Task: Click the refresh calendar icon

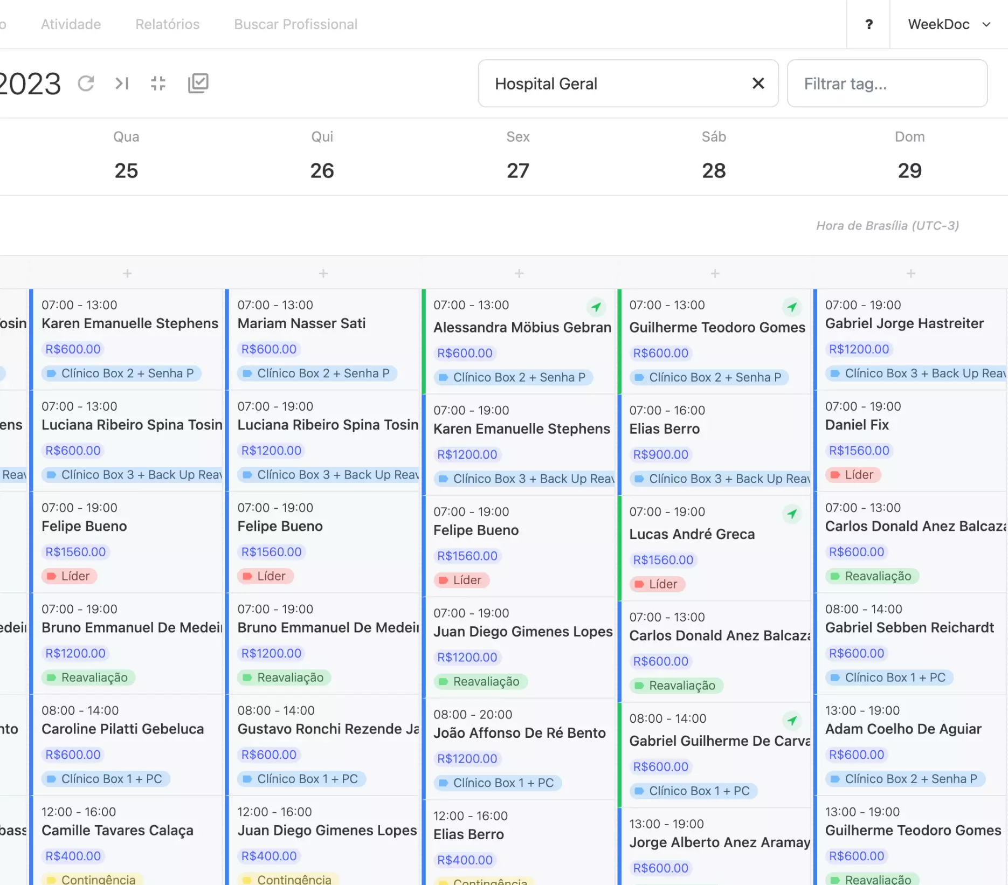Action: [86, 84]
